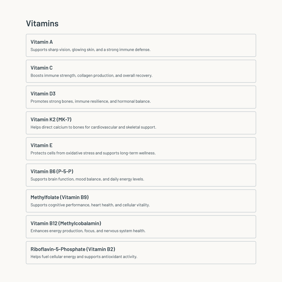
Task: Click the Vitamins page heading
Action: click(x=42, y=23)
